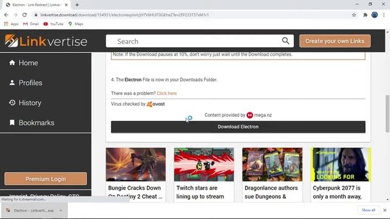Image resolution: width=390 pixels, height=219 pixels.
Task: Open the Dragonlance authors article thumbnail
Action: (272, 164)
